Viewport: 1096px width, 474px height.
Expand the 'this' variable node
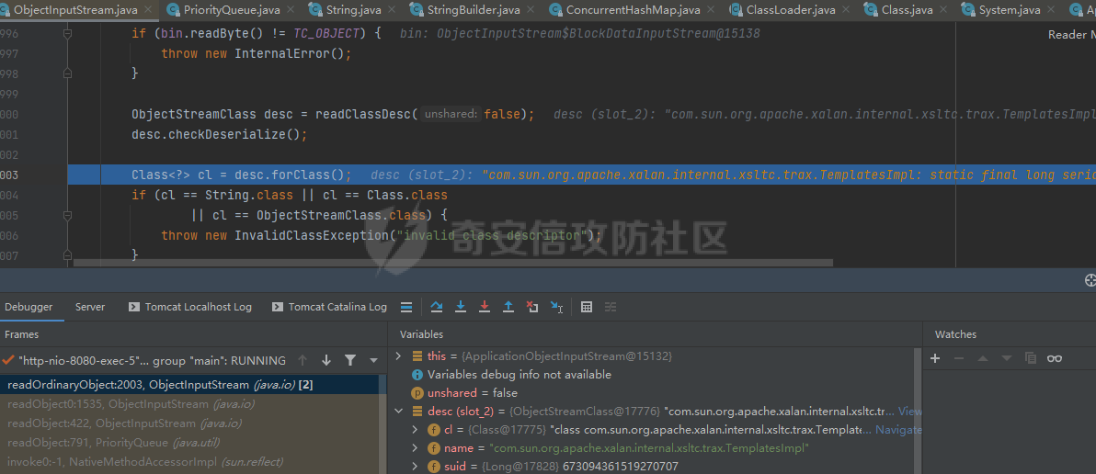click(x=398, y=355)
